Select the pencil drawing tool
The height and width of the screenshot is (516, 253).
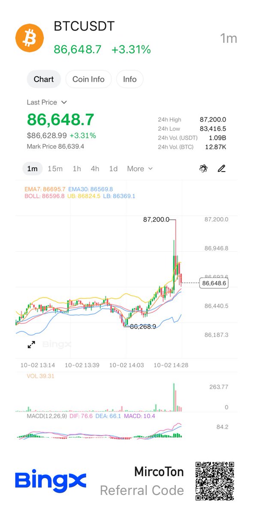(x=221, y=169)
